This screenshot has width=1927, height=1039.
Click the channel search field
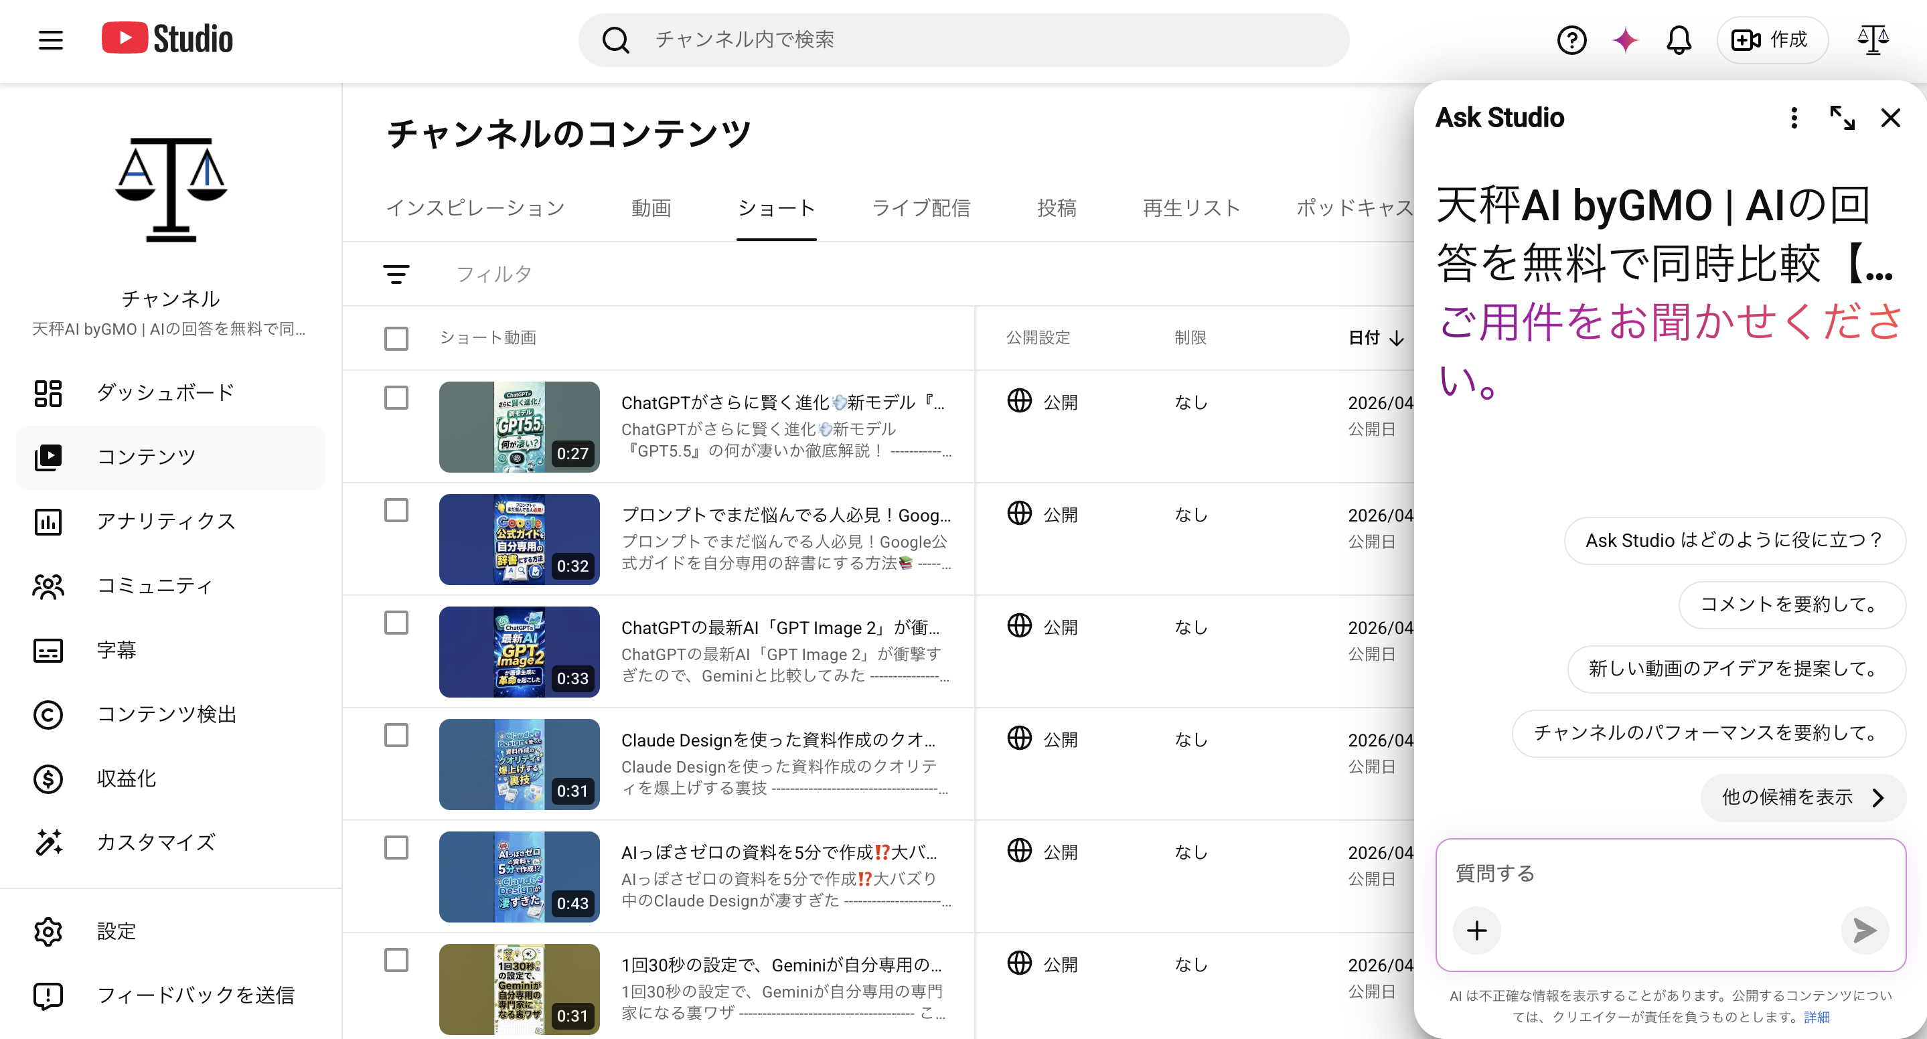(963, 39)
